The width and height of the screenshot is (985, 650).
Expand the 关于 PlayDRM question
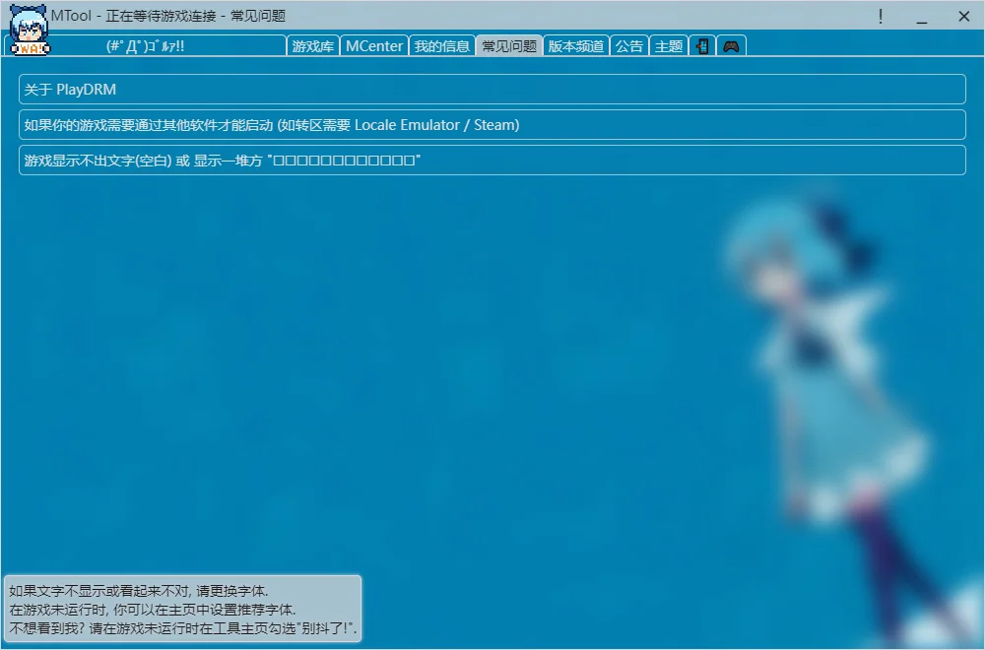pyautogui.click(x=492, y=90)
